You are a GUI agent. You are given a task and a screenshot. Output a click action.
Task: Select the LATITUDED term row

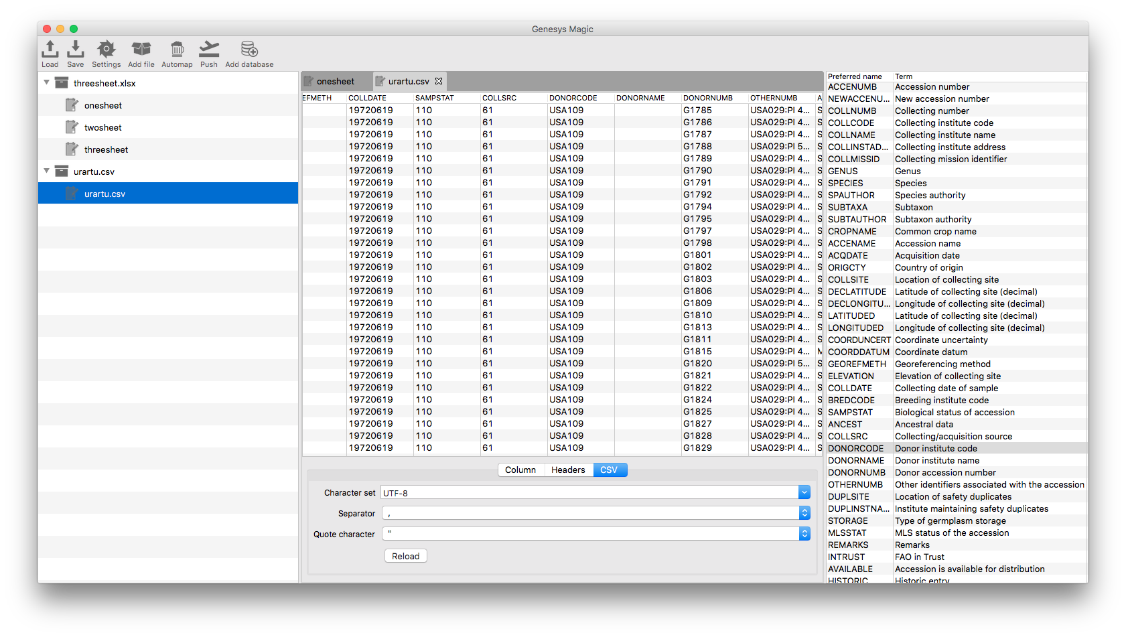tap(957, 315)
